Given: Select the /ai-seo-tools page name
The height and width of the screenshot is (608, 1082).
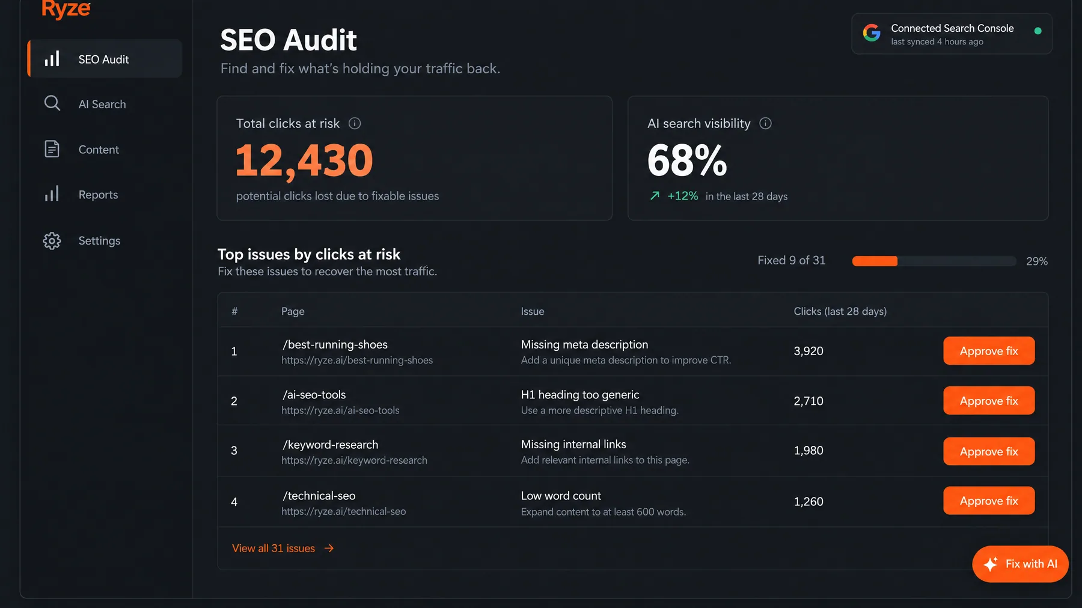Looking at the screenshot, I should coord(314,395).
